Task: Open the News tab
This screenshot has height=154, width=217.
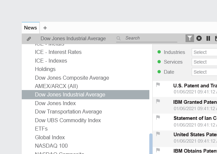Action: [30, 28]
